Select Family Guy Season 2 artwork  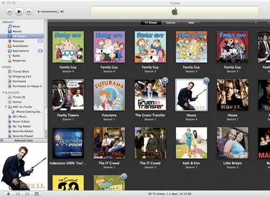click(150, 47)
